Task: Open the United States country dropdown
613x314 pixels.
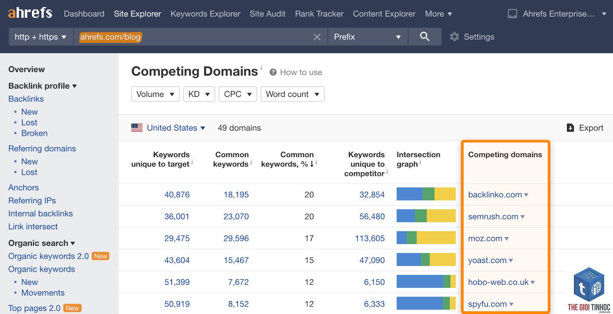Action: (176, 128)
